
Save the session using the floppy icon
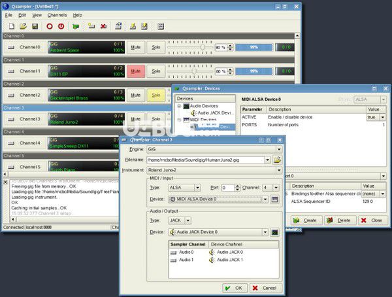(x=35, y=26)
